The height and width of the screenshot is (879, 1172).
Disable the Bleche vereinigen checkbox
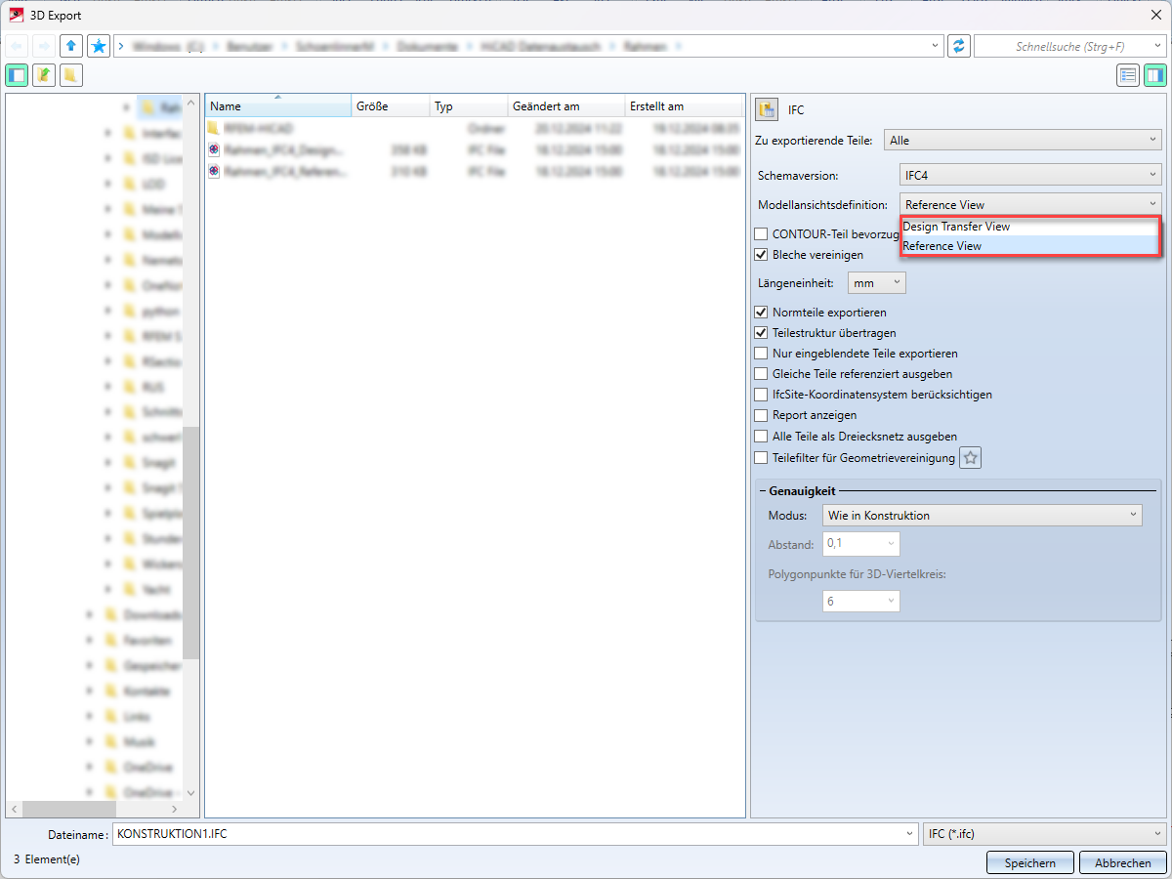(760, 254)
